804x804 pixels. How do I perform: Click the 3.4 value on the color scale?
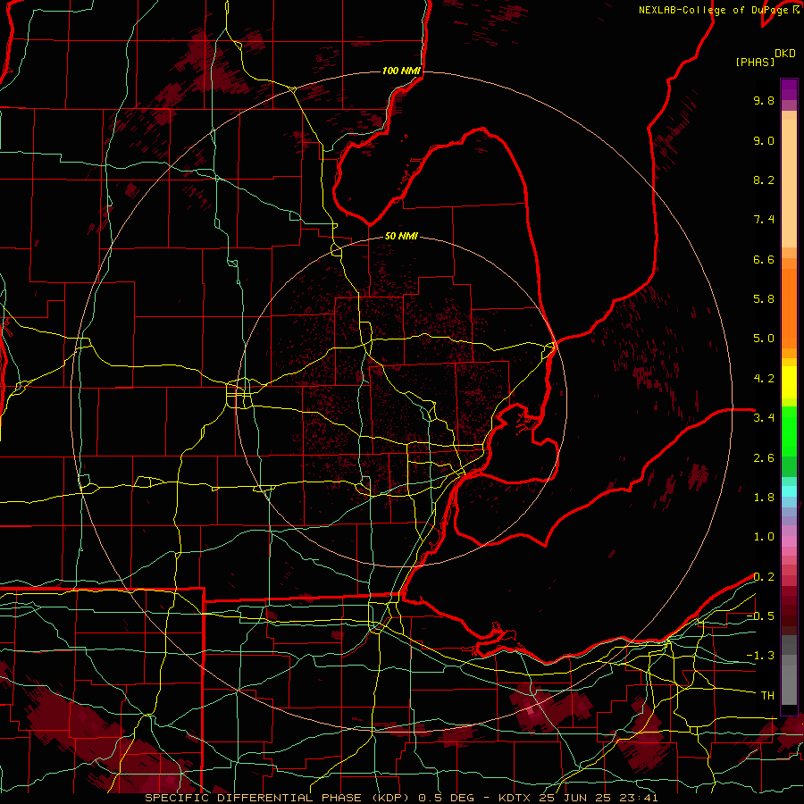764,418
